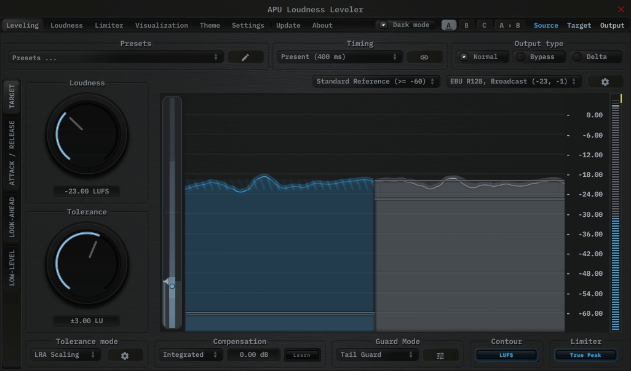Screen dimensions: 631x371
Task: Open the Settings tab
Action: [248, 25]
